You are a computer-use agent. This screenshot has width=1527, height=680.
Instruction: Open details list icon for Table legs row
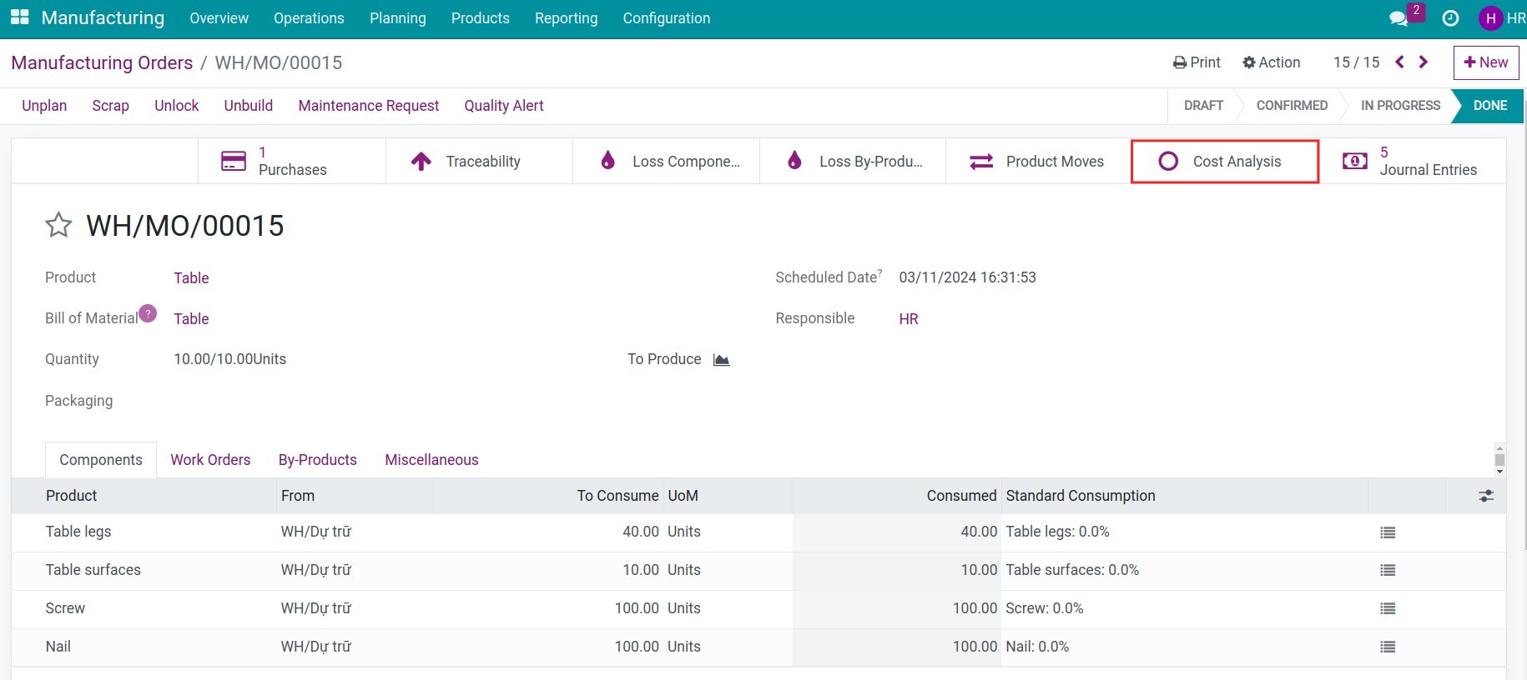click(x=1388, y=532)
